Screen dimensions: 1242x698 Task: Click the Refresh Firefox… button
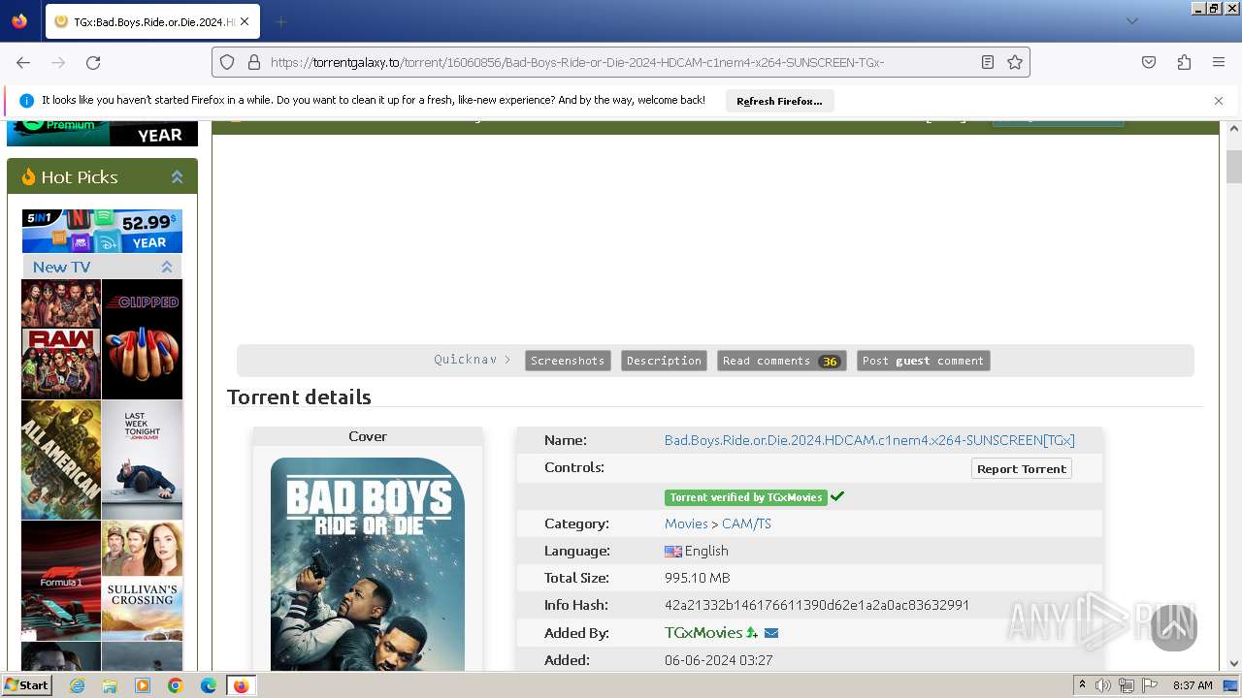click(779, 101)
